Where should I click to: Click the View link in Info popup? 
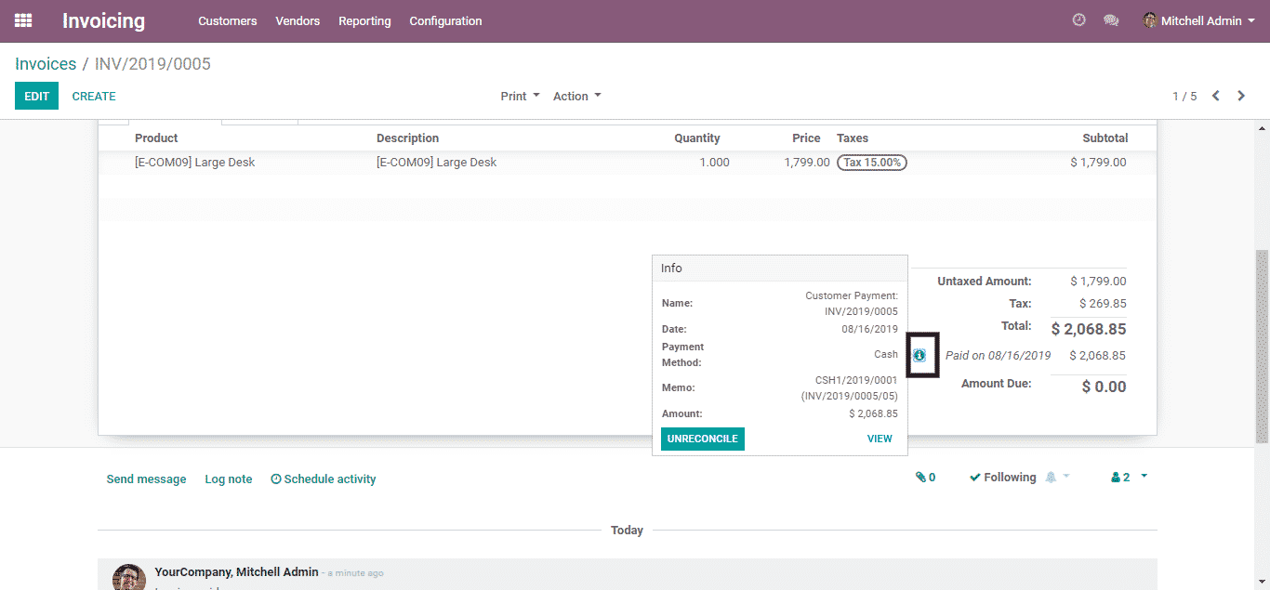pyautogui.click(x=880, y=439)
